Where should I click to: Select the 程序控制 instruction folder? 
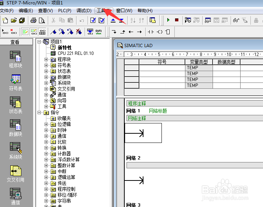coord(66,189)
